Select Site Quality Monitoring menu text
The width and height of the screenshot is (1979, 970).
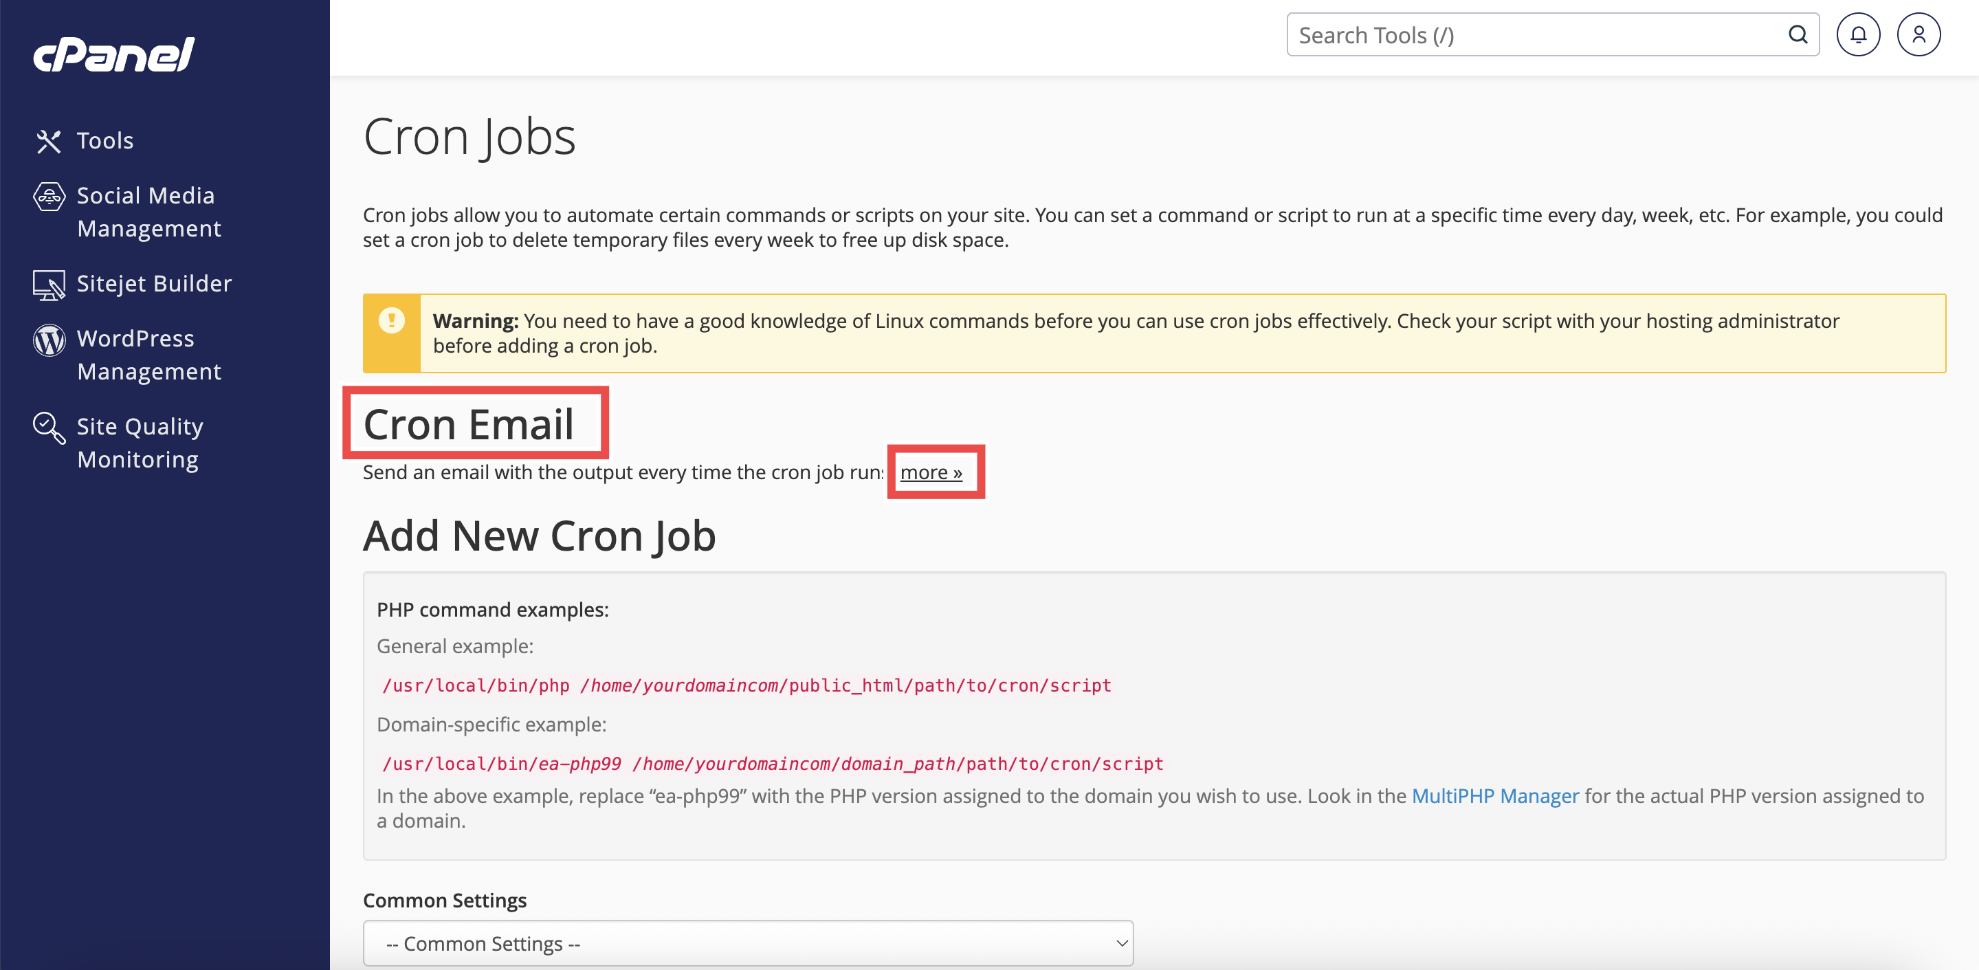[x=140, y=443]
